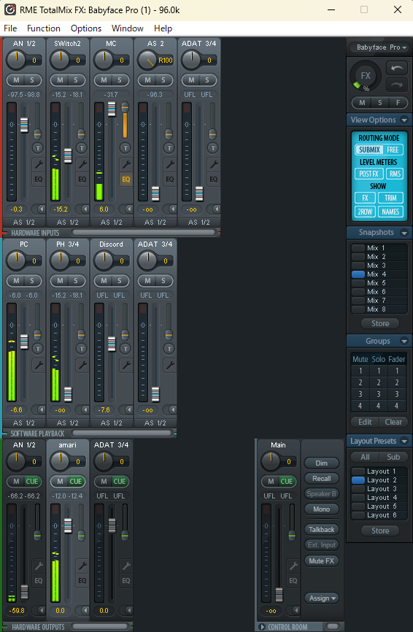Click the volume fader on SWitch2 input channel
413x632 pixels.
pyautogui.click(x=68, y=156)
